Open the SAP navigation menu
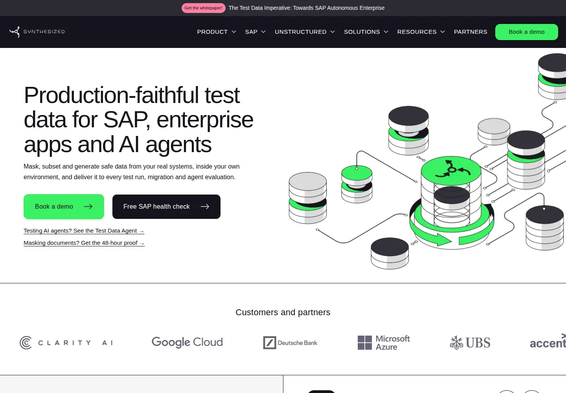 tap(251, 32)
